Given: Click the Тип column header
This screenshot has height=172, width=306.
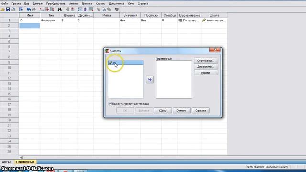Looking at the screenshot, I should click(51, 15).
